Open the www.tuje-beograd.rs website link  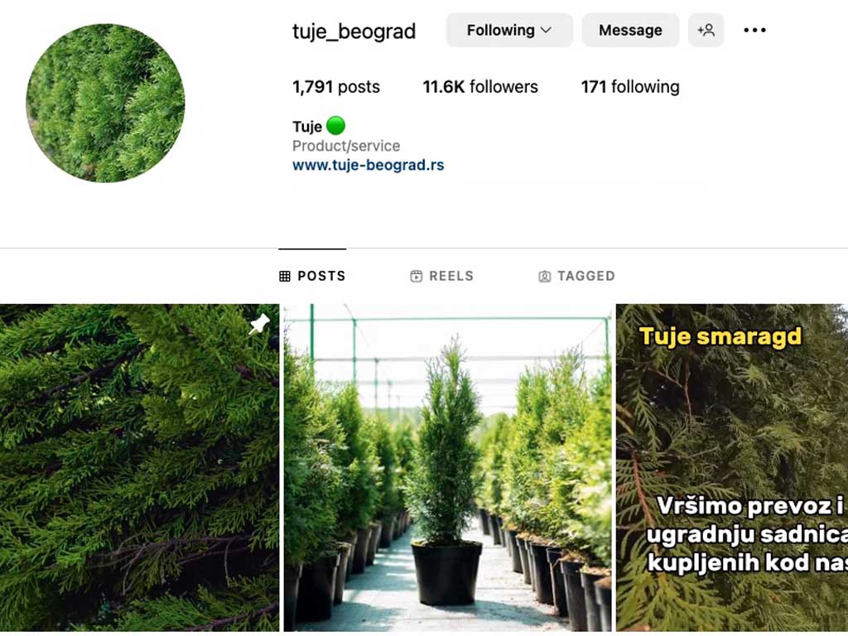pos(369,165)
